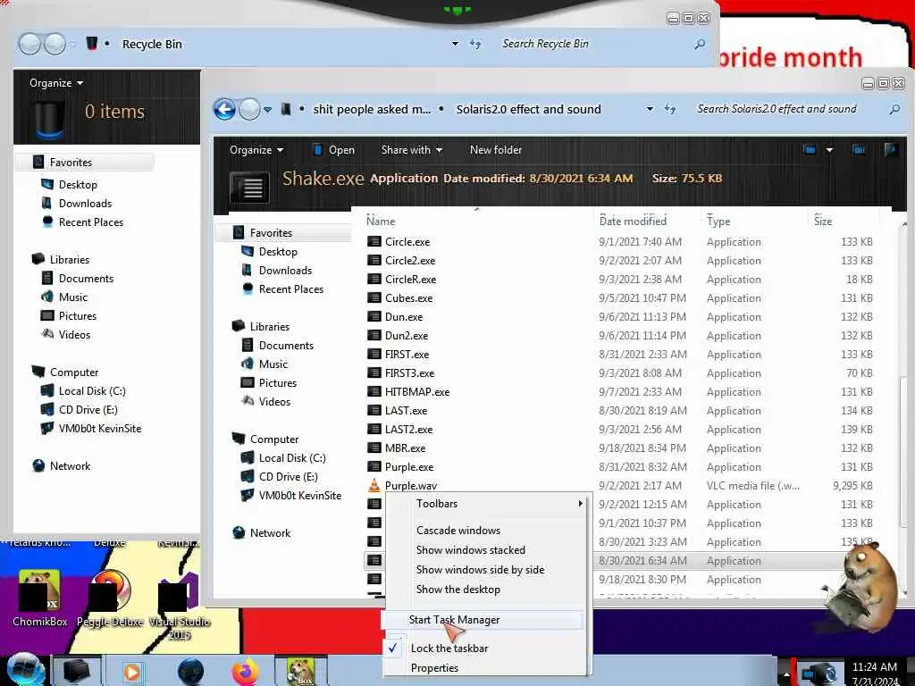Open Organize menu in Solaris2.0 window
Screen dimensions: 915x686
tap(256, 150)
